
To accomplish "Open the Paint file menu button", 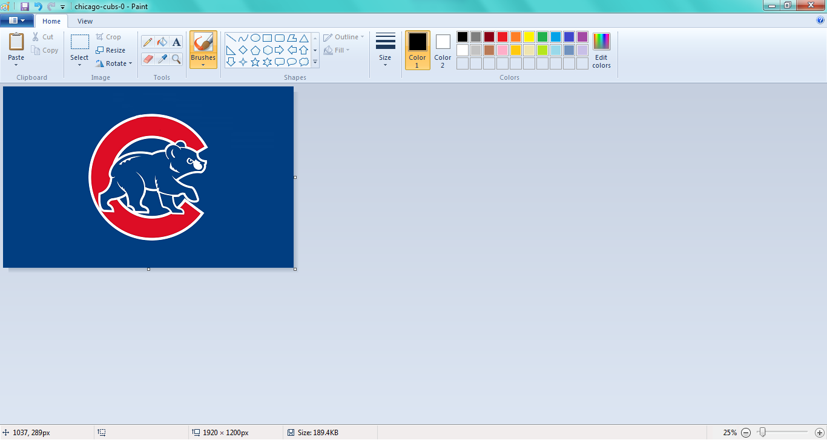I will pyautogui.click(x=17, y=21).
